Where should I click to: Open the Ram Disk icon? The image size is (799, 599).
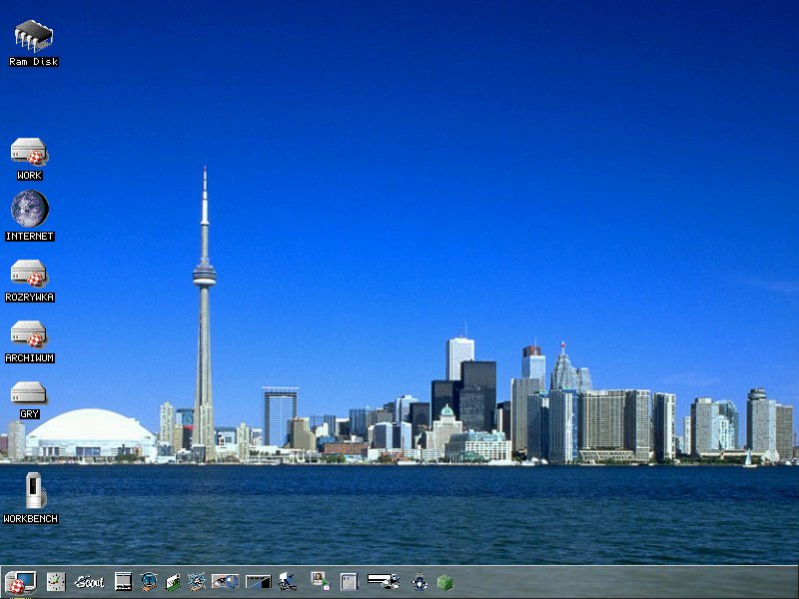pos(34,36)
